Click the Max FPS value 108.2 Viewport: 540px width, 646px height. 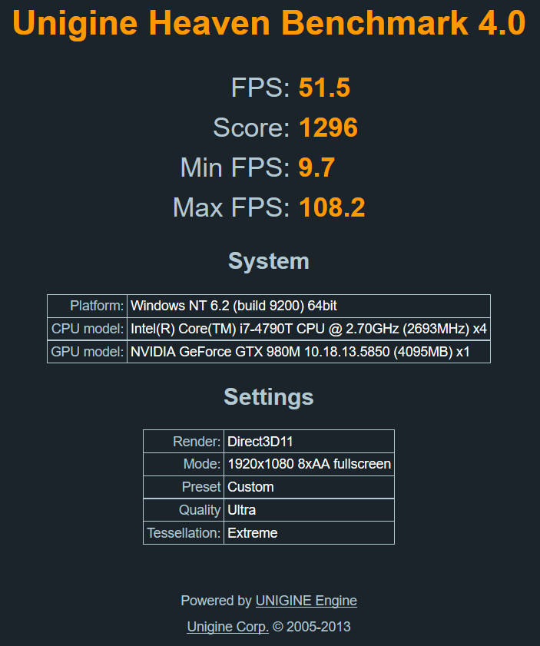pos(331,207)
